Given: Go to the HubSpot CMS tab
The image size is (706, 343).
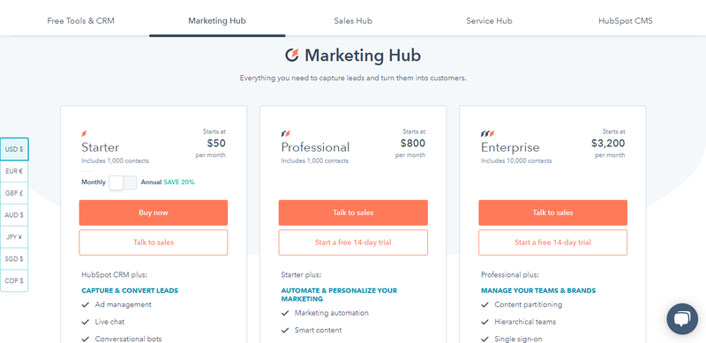Looking at the screenshot, I should click(x=626, y=20).
